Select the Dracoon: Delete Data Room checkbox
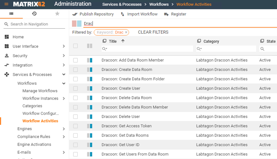Screen dimensions: 277x159 [75, 98]
